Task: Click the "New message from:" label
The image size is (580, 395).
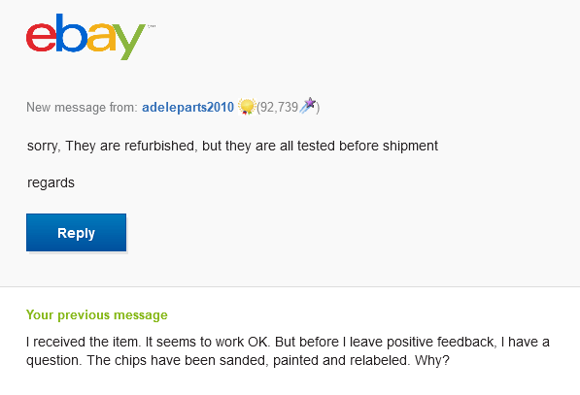Action: coord(82,107)
